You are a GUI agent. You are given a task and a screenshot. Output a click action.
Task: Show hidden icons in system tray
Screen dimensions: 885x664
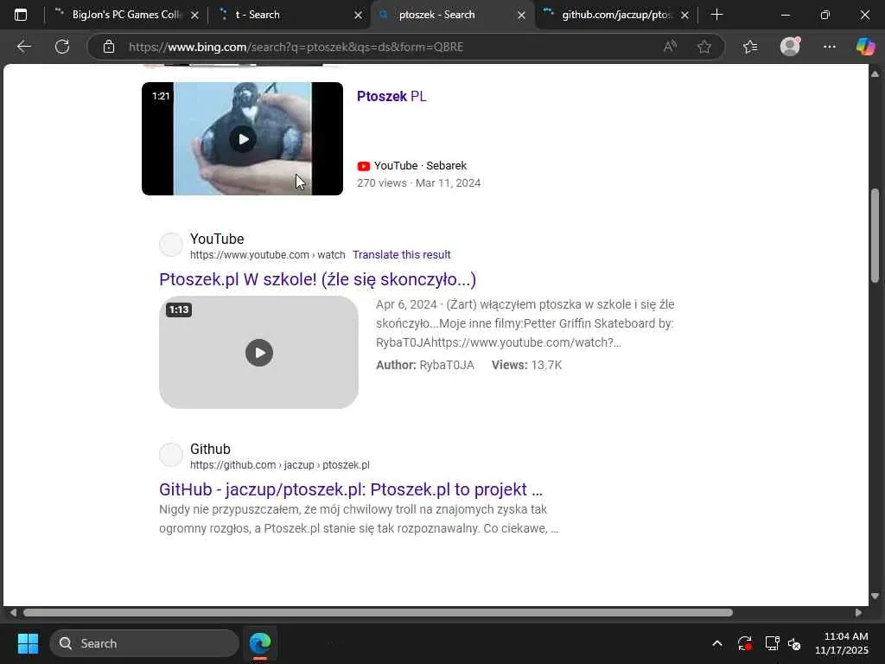click(x=716, y=643)
